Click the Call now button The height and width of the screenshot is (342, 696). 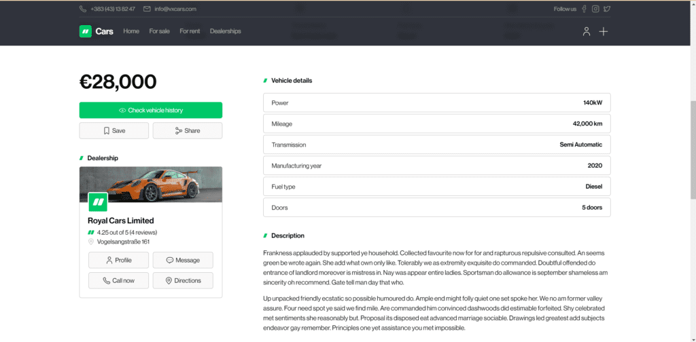[x=118, y=280]
